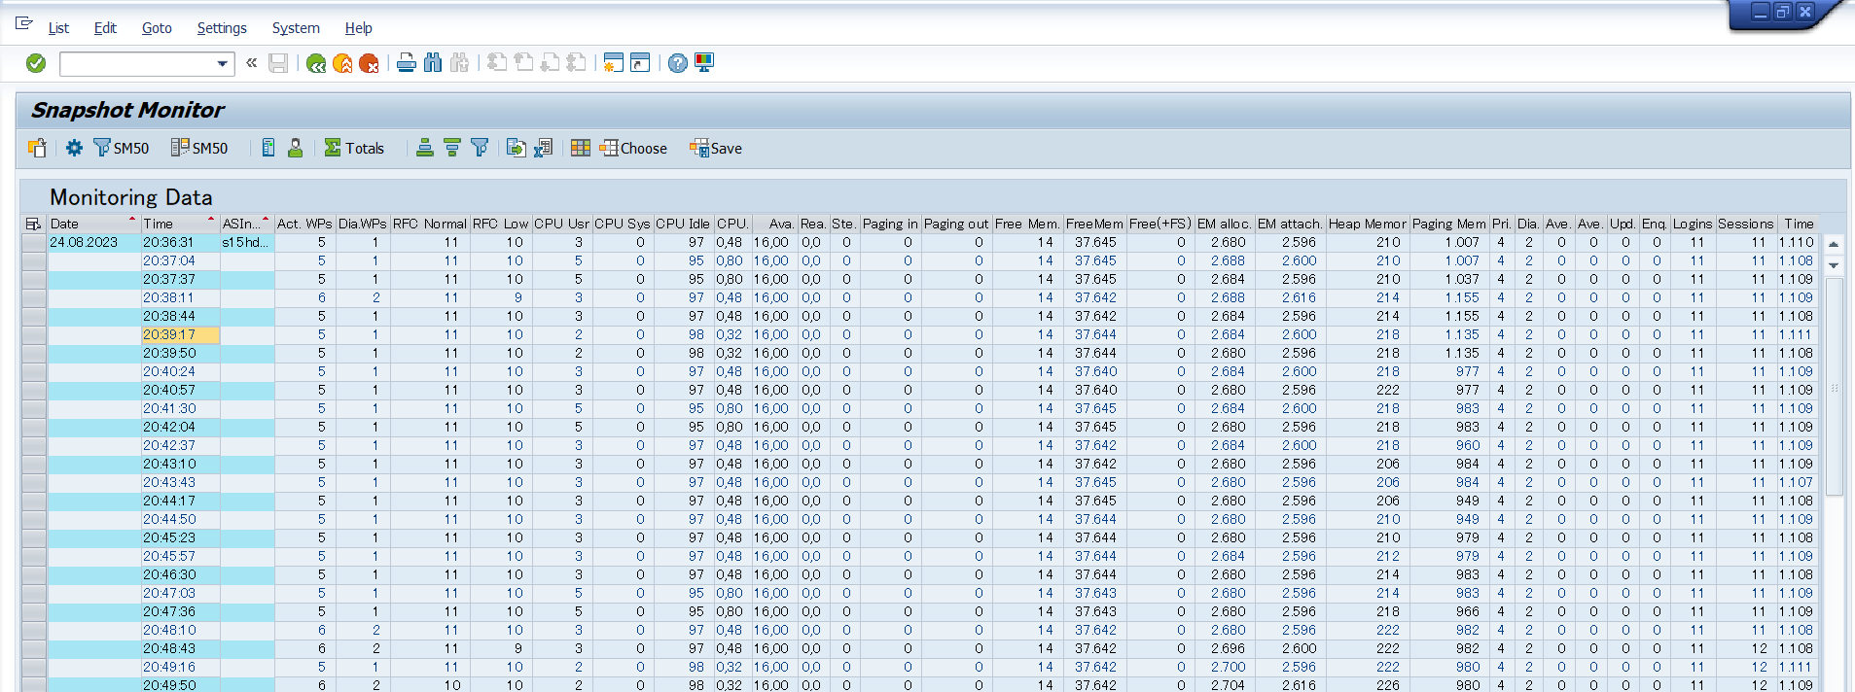This screenshot has height=692, width=1855.
Task: Open the Goto menu
Action: pyautogui.click(x=157, y=28)
